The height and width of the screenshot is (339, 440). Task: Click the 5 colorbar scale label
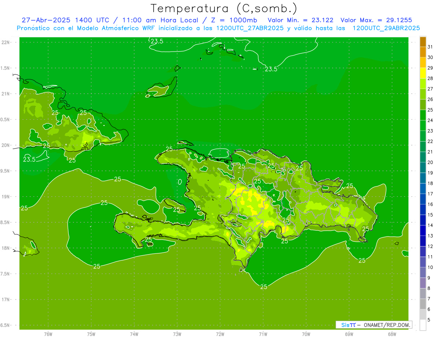[x=429, y=320]
